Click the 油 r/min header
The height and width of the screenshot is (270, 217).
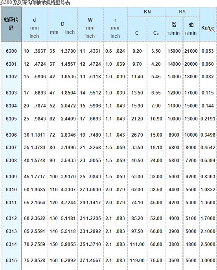[x=191, y=29]
